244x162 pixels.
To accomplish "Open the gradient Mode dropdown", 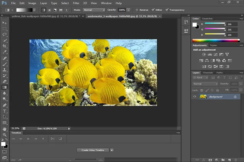I will coord(94,10).
